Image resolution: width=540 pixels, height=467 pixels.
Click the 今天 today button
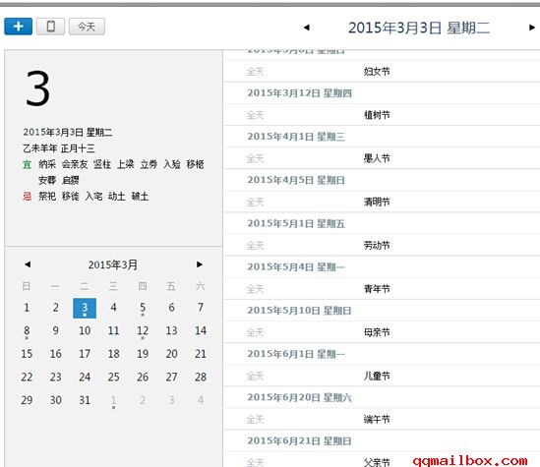point(87,27)
